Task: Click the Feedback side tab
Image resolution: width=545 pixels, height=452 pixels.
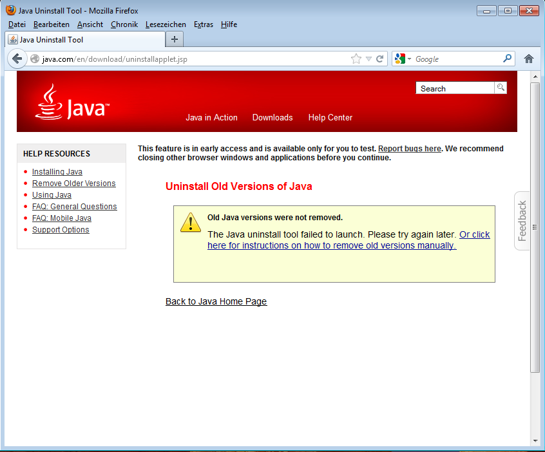Action: (522, 221)
